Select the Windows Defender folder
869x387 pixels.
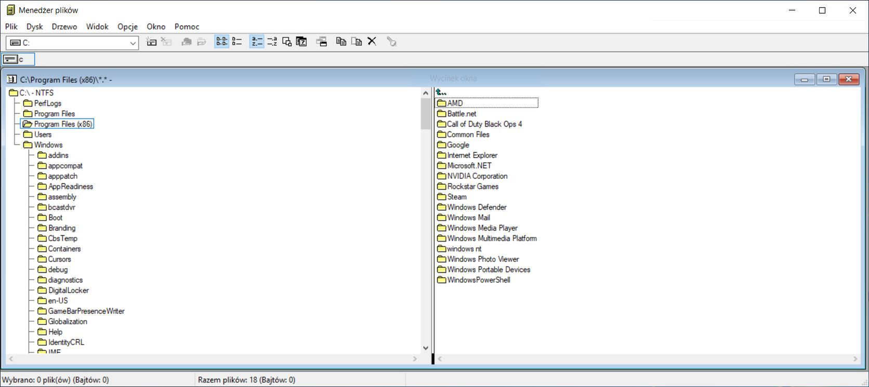click(x=471, y=207)
